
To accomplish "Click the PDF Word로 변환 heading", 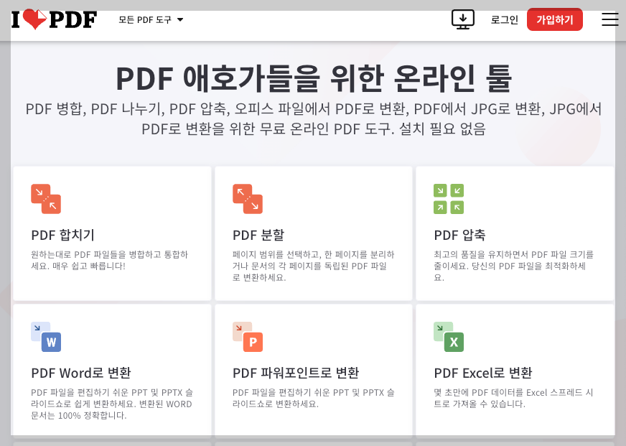I will pyautogui.click(x=80, y=373).
